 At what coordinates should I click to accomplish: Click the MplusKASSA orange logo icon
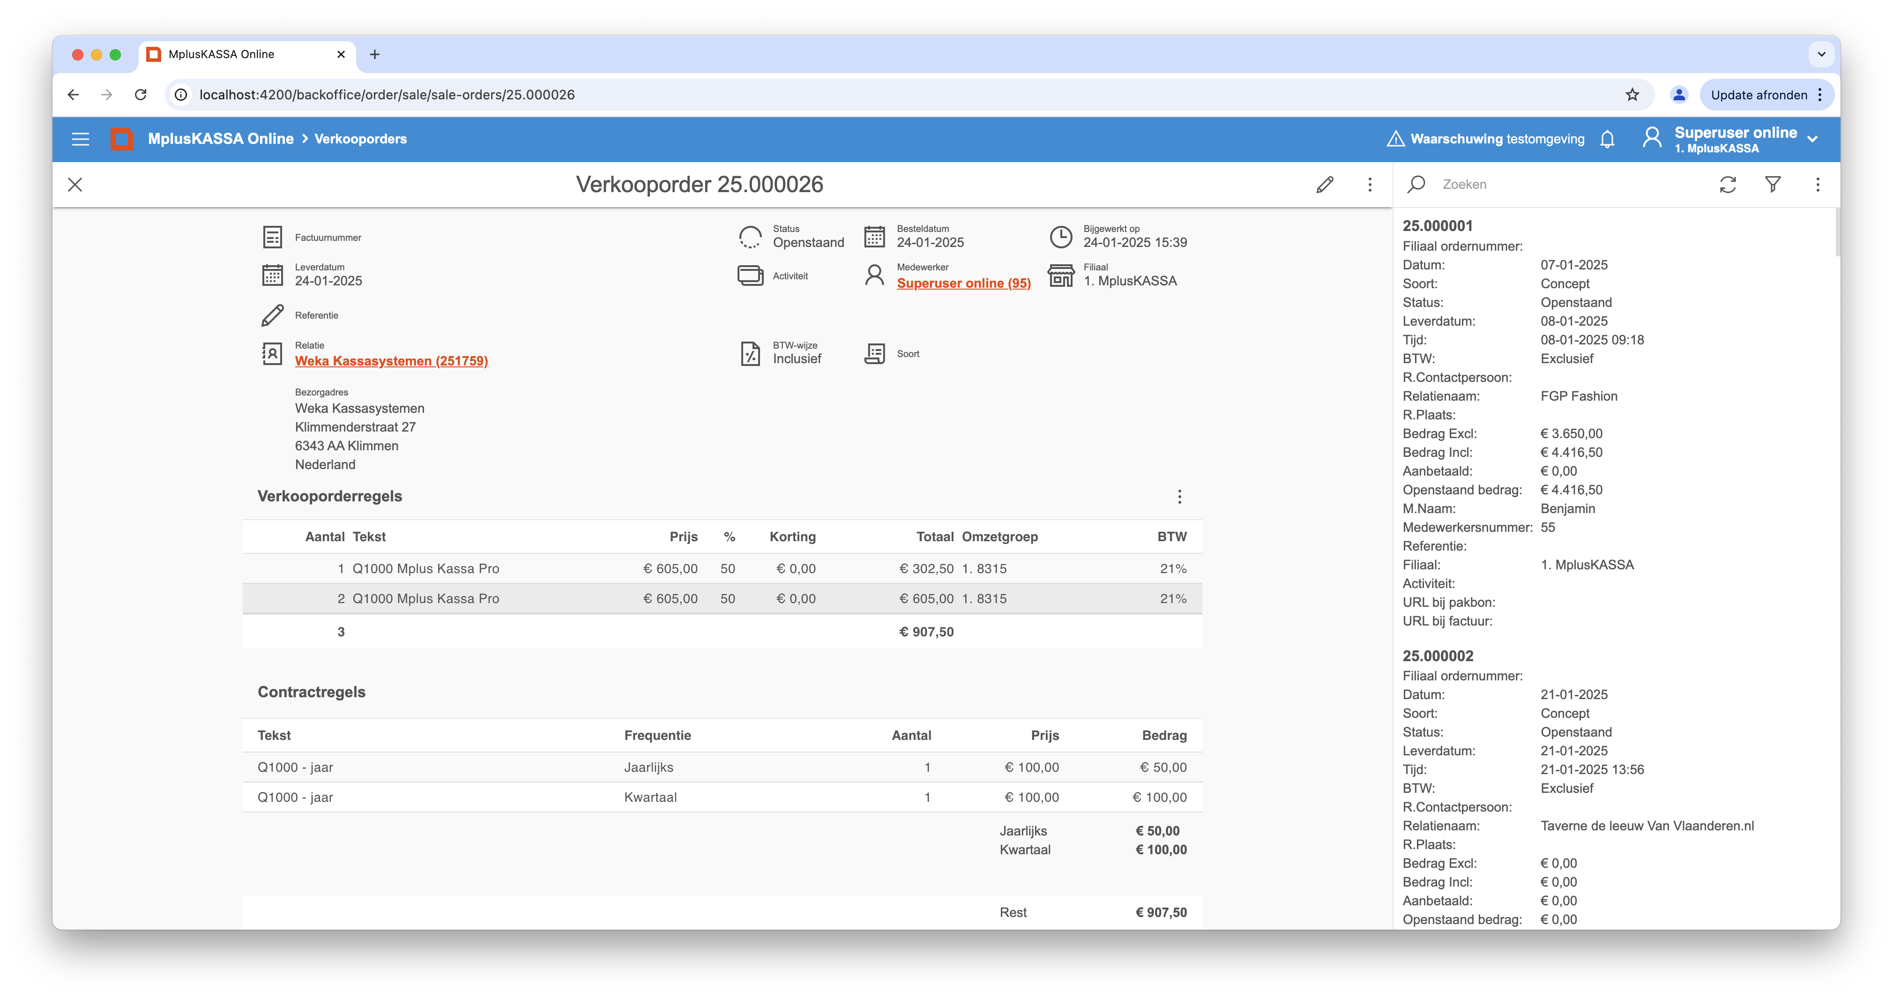[121, 139]
